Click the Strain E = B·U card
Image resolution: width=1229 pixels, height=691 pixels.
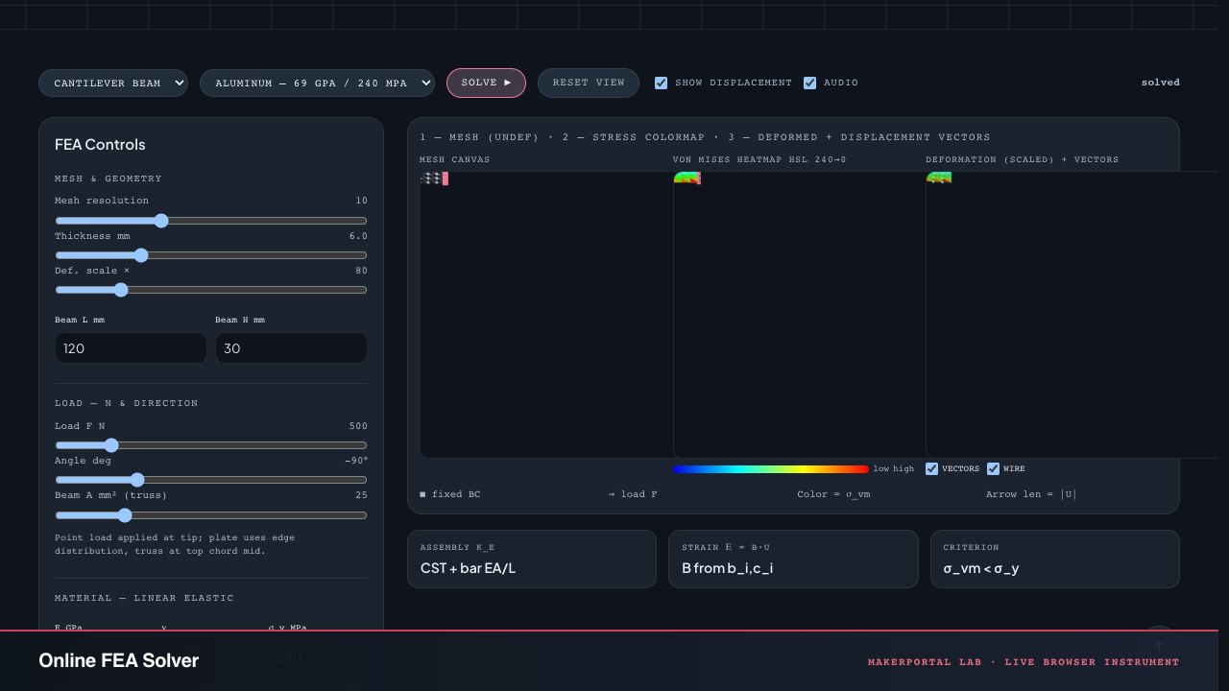point(793,559)
